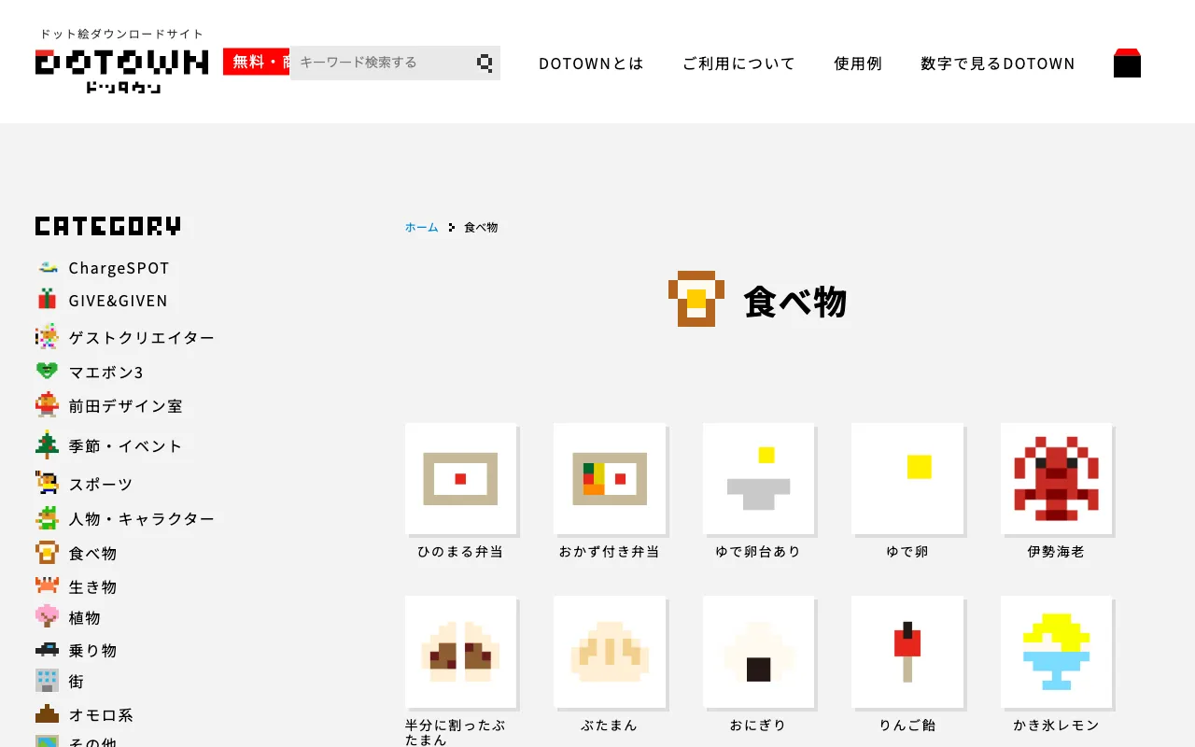
Task: Open the black box icon with red lid
Action: coord(1127,63)
